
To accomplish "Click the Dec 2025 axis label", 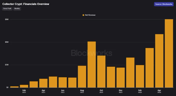I will [x=121, y=91].
